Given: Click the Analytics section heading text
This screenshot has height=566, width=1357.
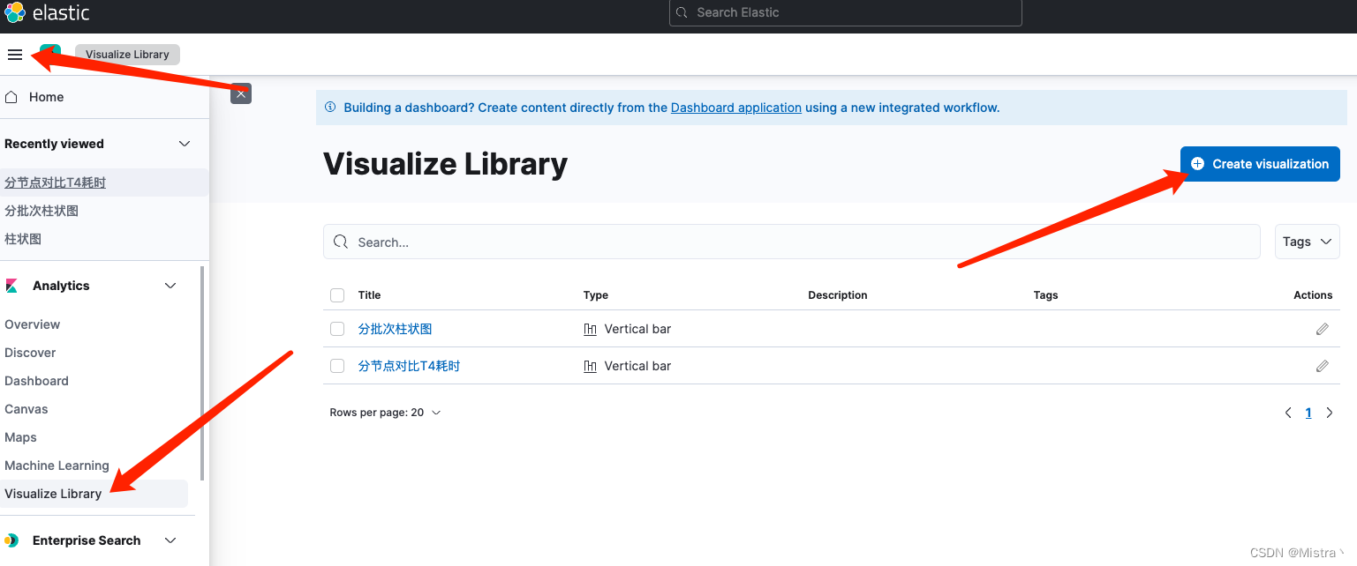Looking at the screenshot, I should (x=61, y=286).
